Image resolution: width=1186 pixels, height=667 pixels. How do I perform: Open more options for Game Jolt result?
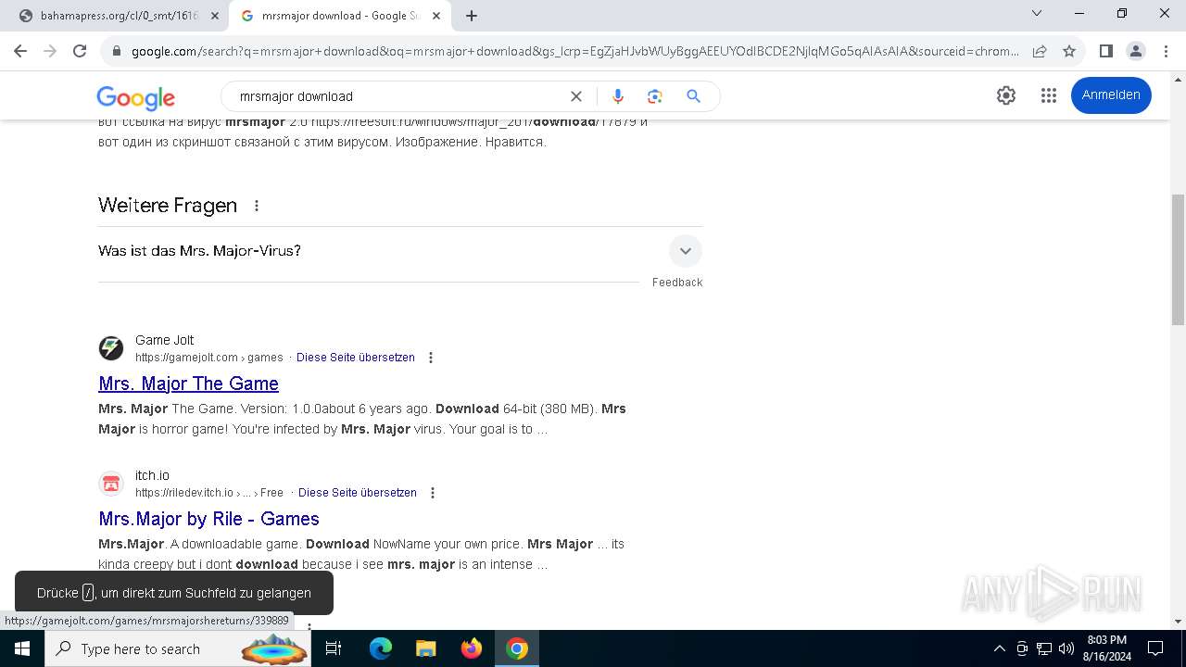[x=431, y=358]
